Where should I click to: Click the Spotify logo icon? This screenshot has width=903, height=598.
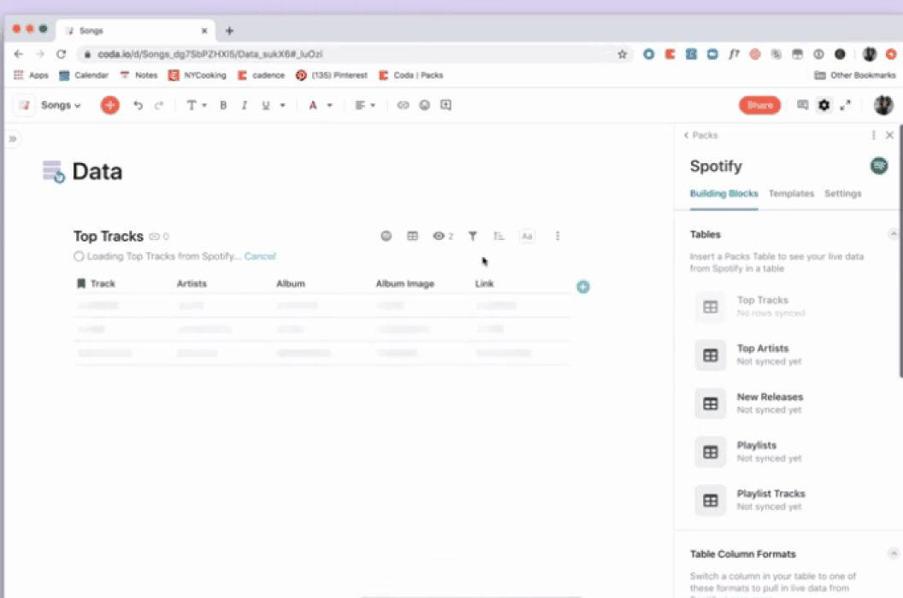(x=879, y=166)
